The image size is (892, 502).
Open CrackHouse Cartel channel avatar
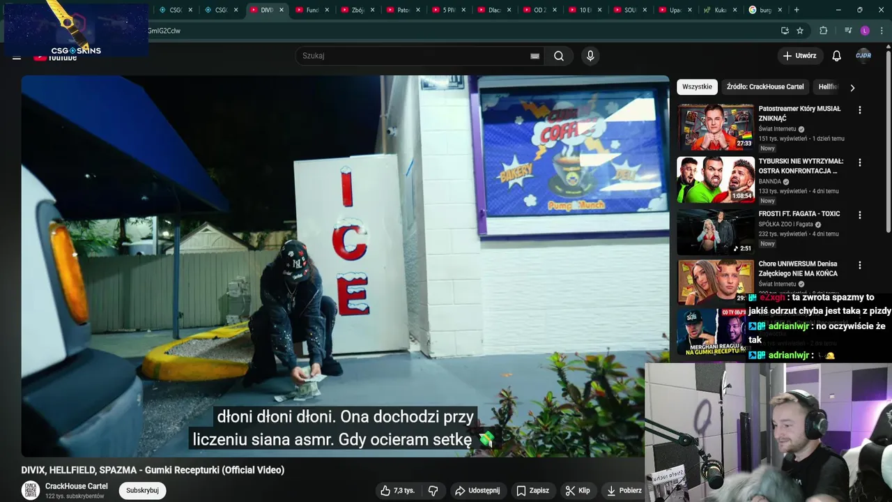click(x=31, y=490)
